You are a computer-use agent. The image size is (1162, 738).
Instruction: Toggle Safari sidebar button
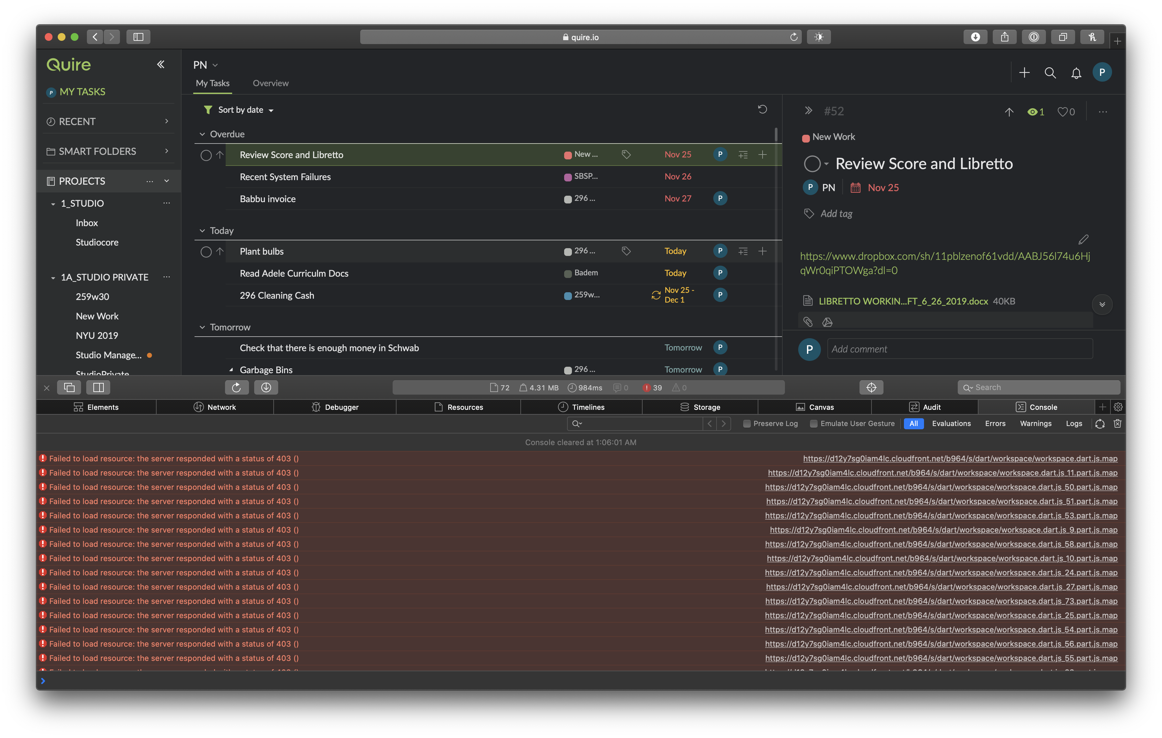click(138, 37)
